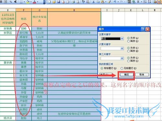The width and height of the screenshot is (162, 121).
Task: Print using the printer icon
Action: [x=73, y=2]
